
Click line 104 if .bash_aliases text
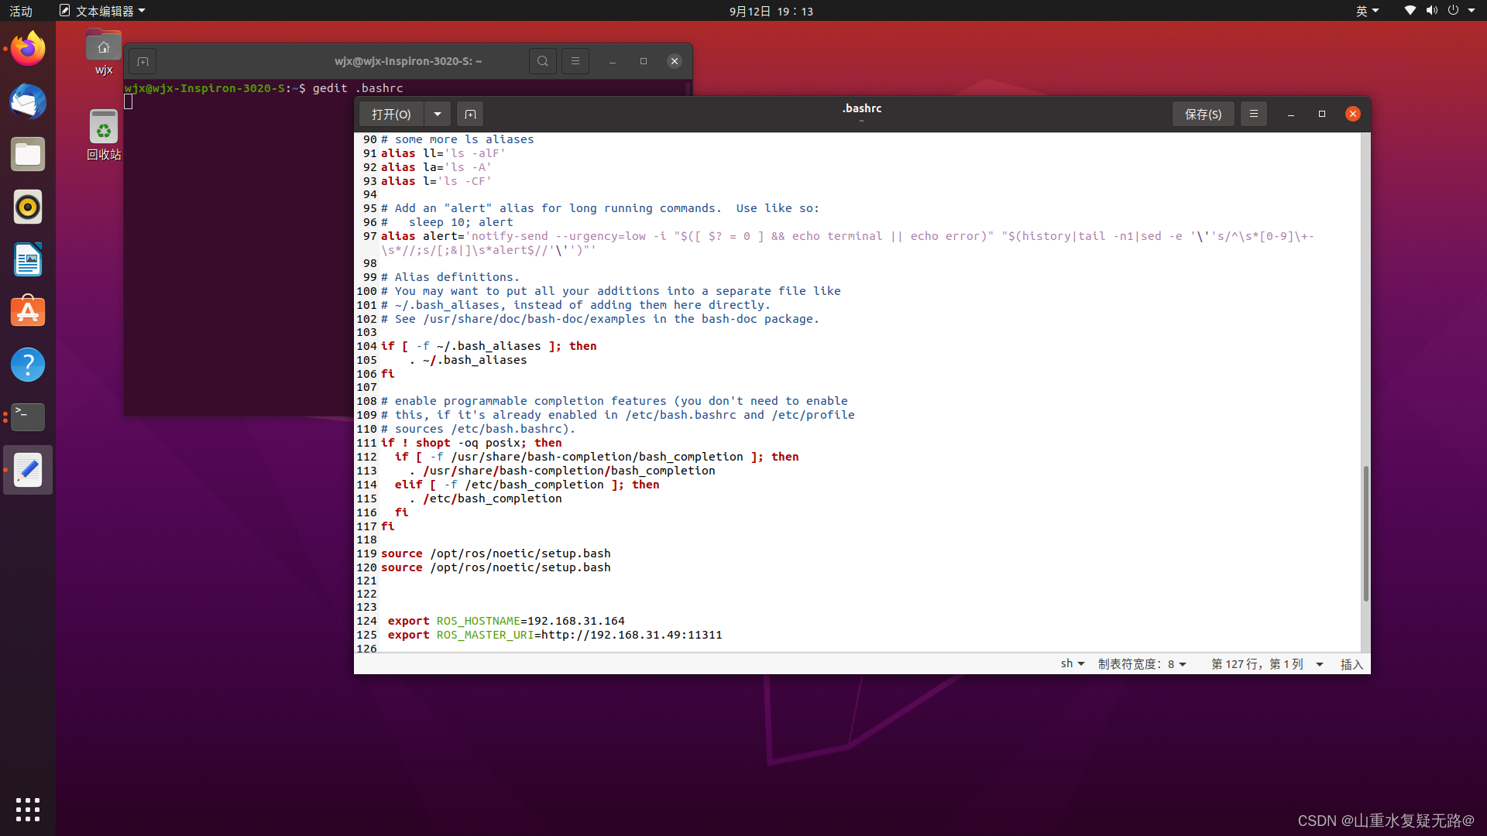489,346
